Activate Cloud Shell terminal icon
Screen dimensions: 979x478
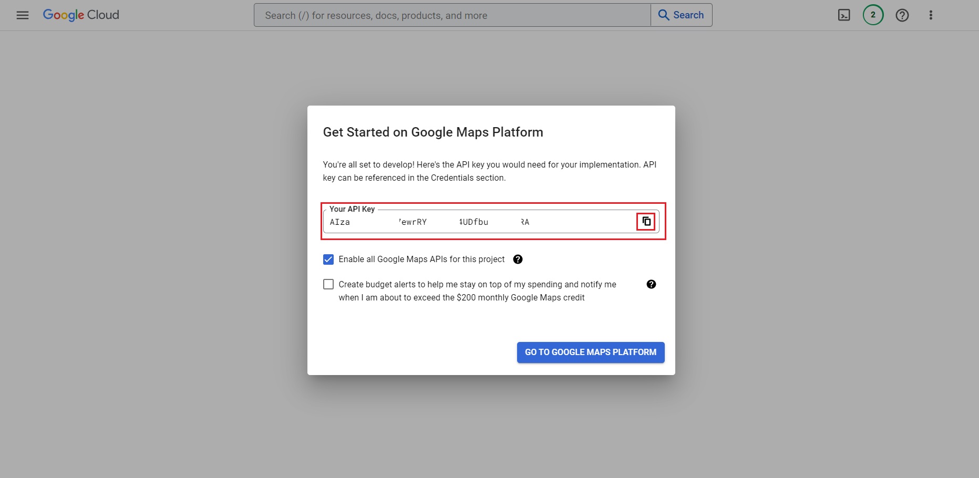click(844, 15)
